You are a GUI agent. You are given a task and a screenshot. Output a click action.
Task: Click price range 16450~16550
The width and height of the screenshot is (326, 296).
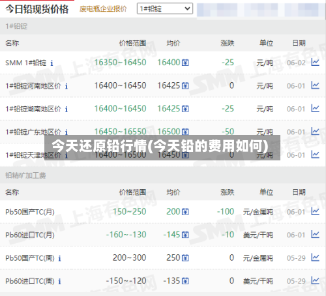(x=120, y=131)
